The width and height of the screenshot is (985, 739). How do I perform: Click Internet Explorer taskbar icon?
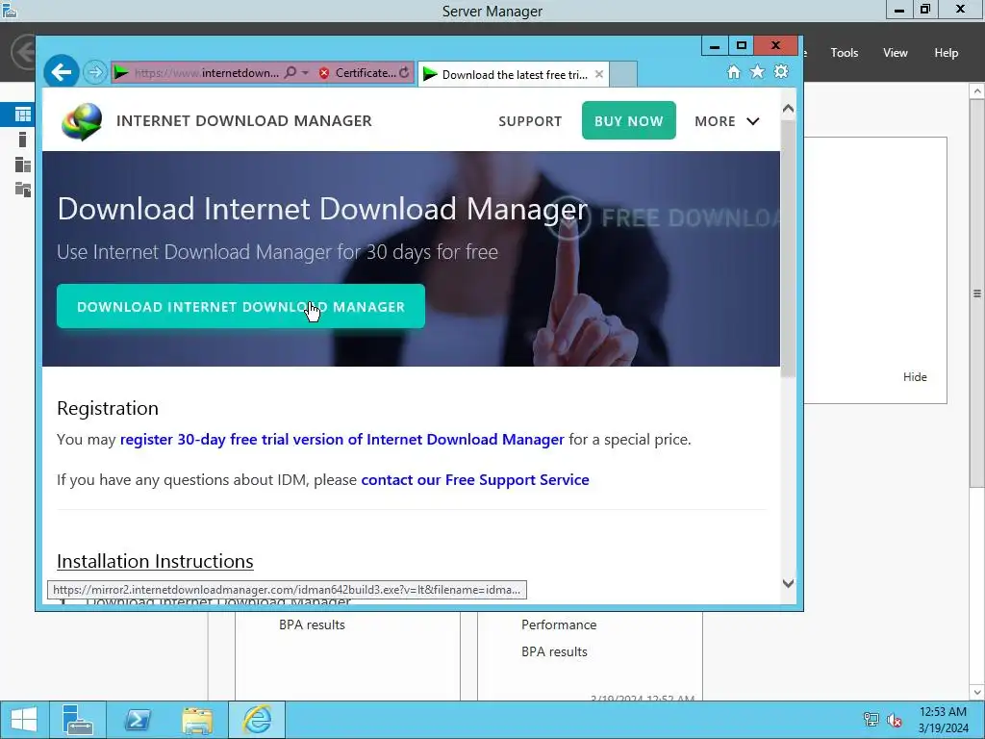pyautogui.click(x=257, y=720)
